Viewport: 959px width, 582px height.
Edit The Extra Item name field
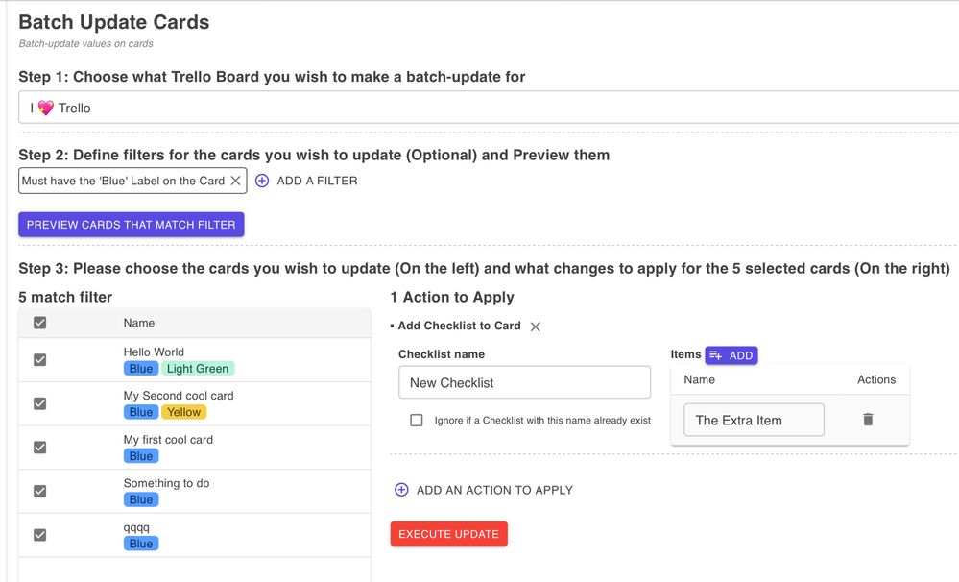754,421
